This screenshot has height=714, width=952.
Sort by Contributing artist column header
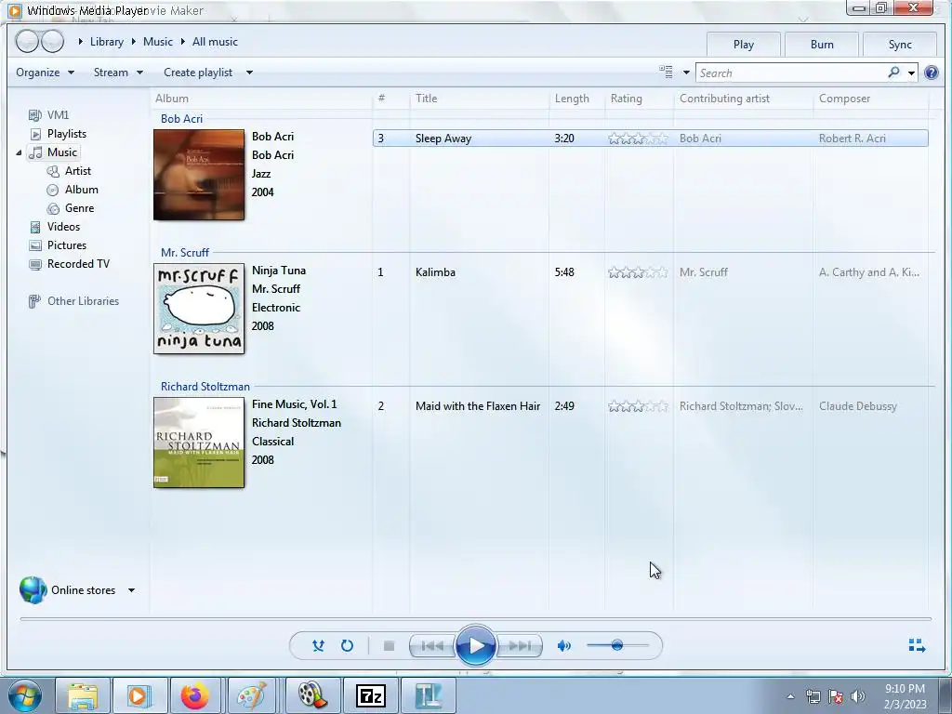click(724, 99)
